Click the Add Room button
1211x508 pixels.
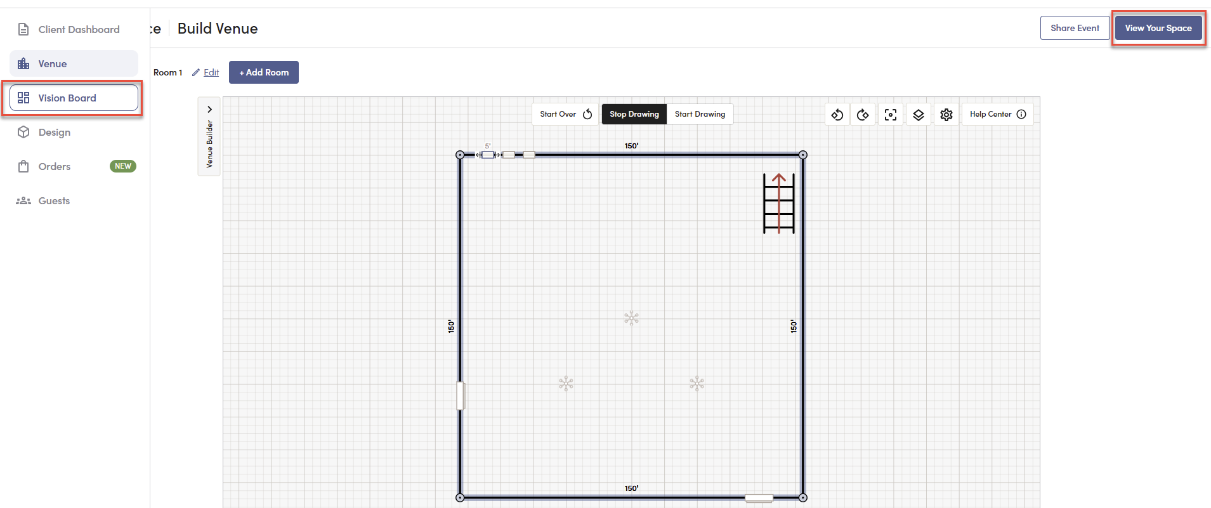click(x=264, y=72)
